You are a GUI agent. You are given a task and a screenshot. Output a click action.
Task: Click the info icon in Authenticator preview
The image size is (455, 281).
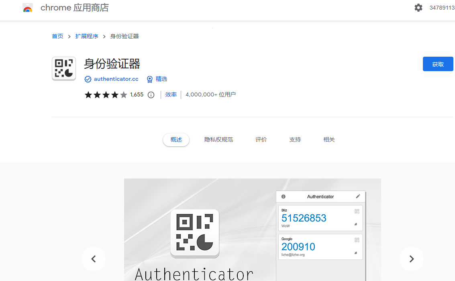[x=284, y=197]
